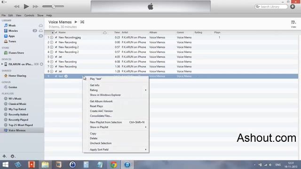
Task: Choose New Playlist from Selection
Action: (x=116, y=122)
